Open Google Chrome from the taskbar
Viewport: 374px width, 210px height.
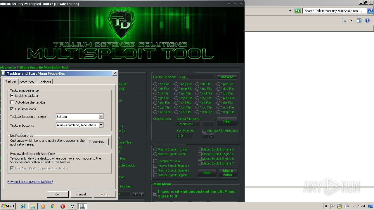tap(53, 206)
